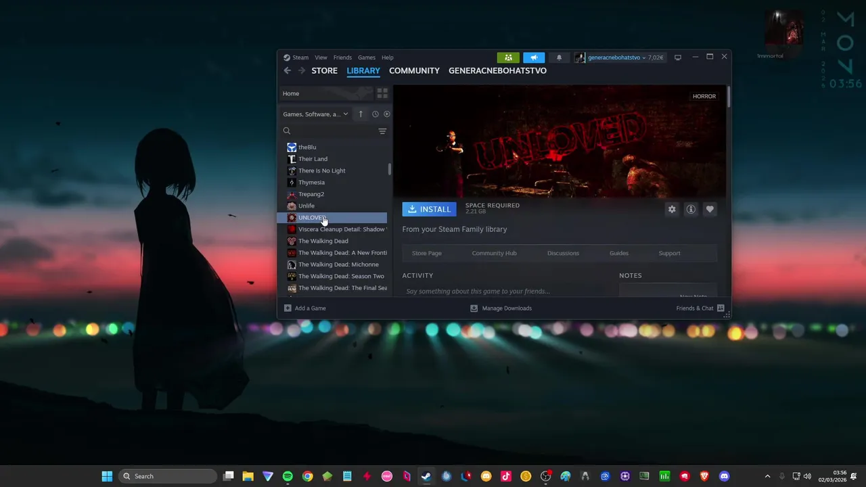Open the Games menu
The width and height of the screenshot is (866, 487).
[x=367, y=57]
